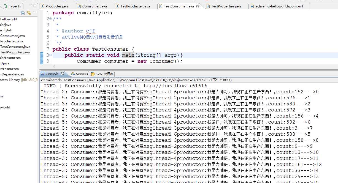
Task: Close the TestConsumer.java editor tab
Action: click(198, 6)
